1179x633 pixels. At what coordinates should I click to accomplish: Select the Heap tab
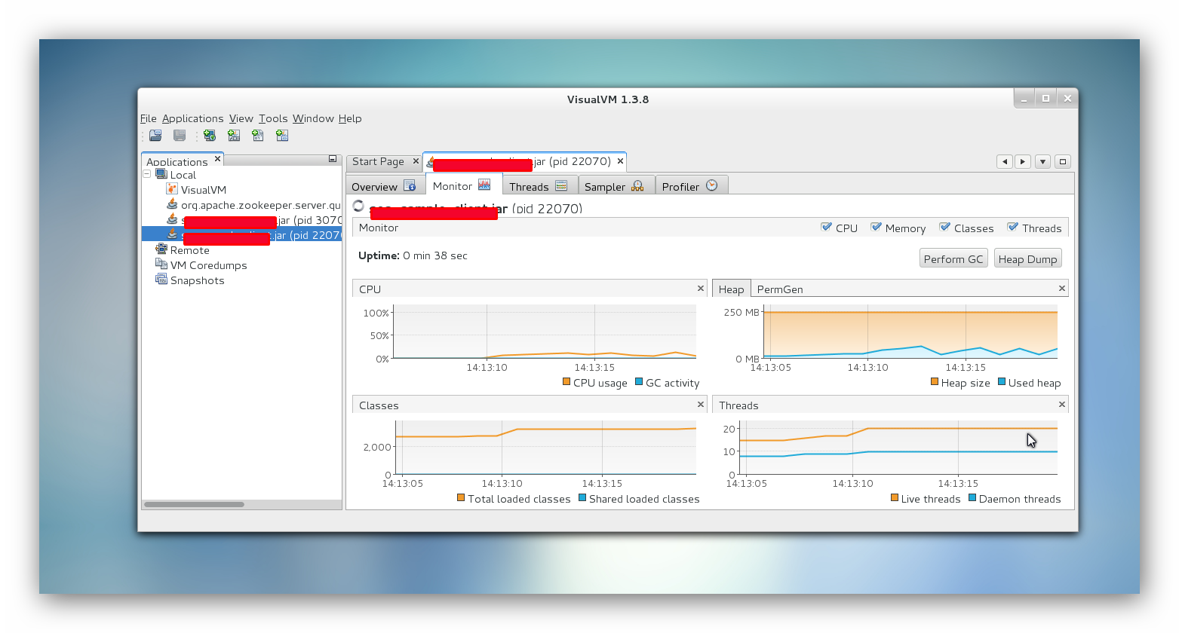click(731, 289)
